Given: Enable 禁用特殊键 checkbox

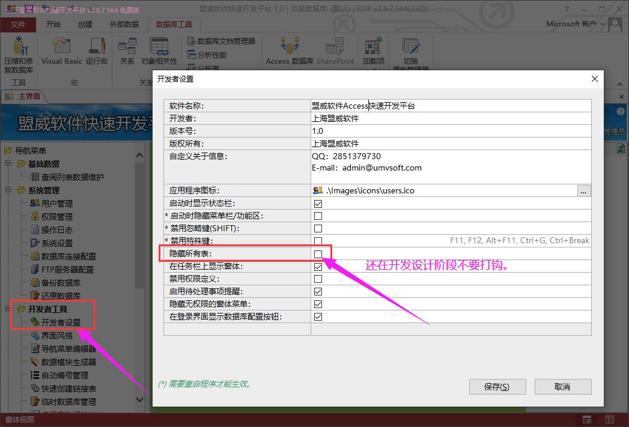Looking at the screenshot, I should pos(318,241).
